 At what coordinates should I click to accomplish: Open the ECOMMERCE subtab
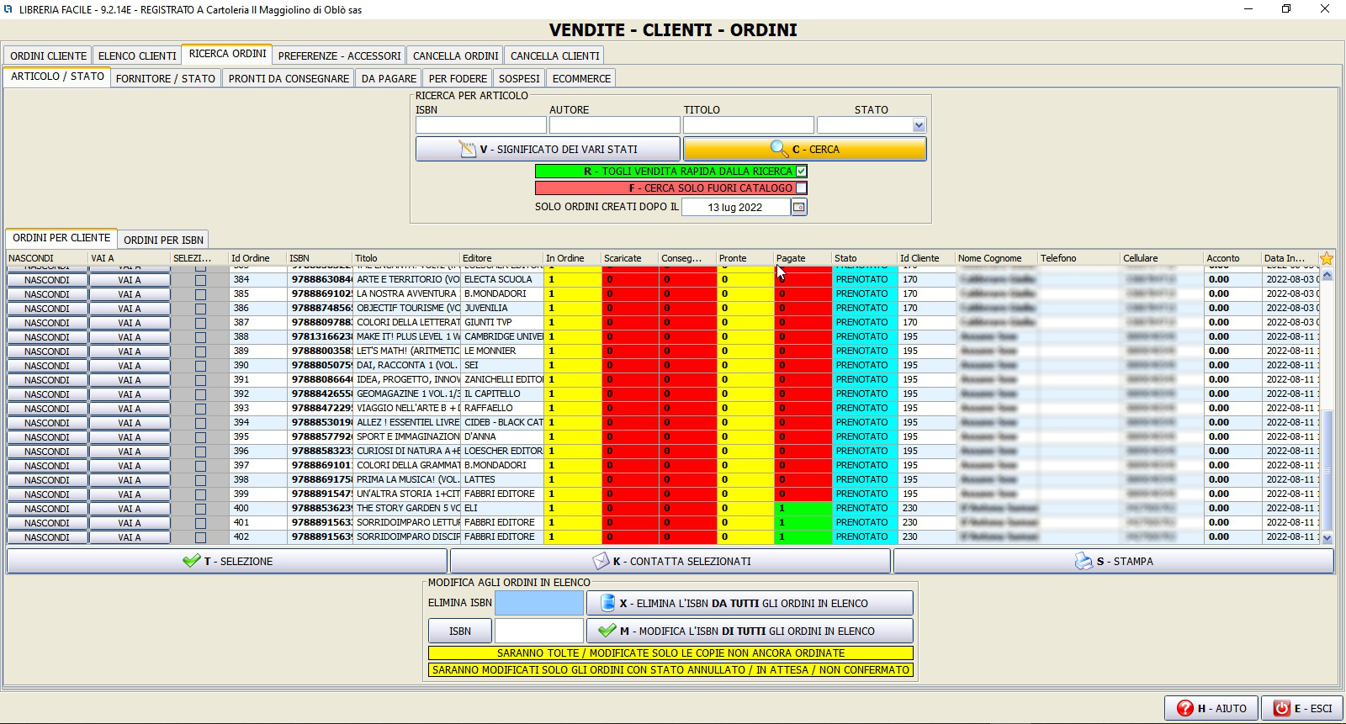tap(581, 78)
